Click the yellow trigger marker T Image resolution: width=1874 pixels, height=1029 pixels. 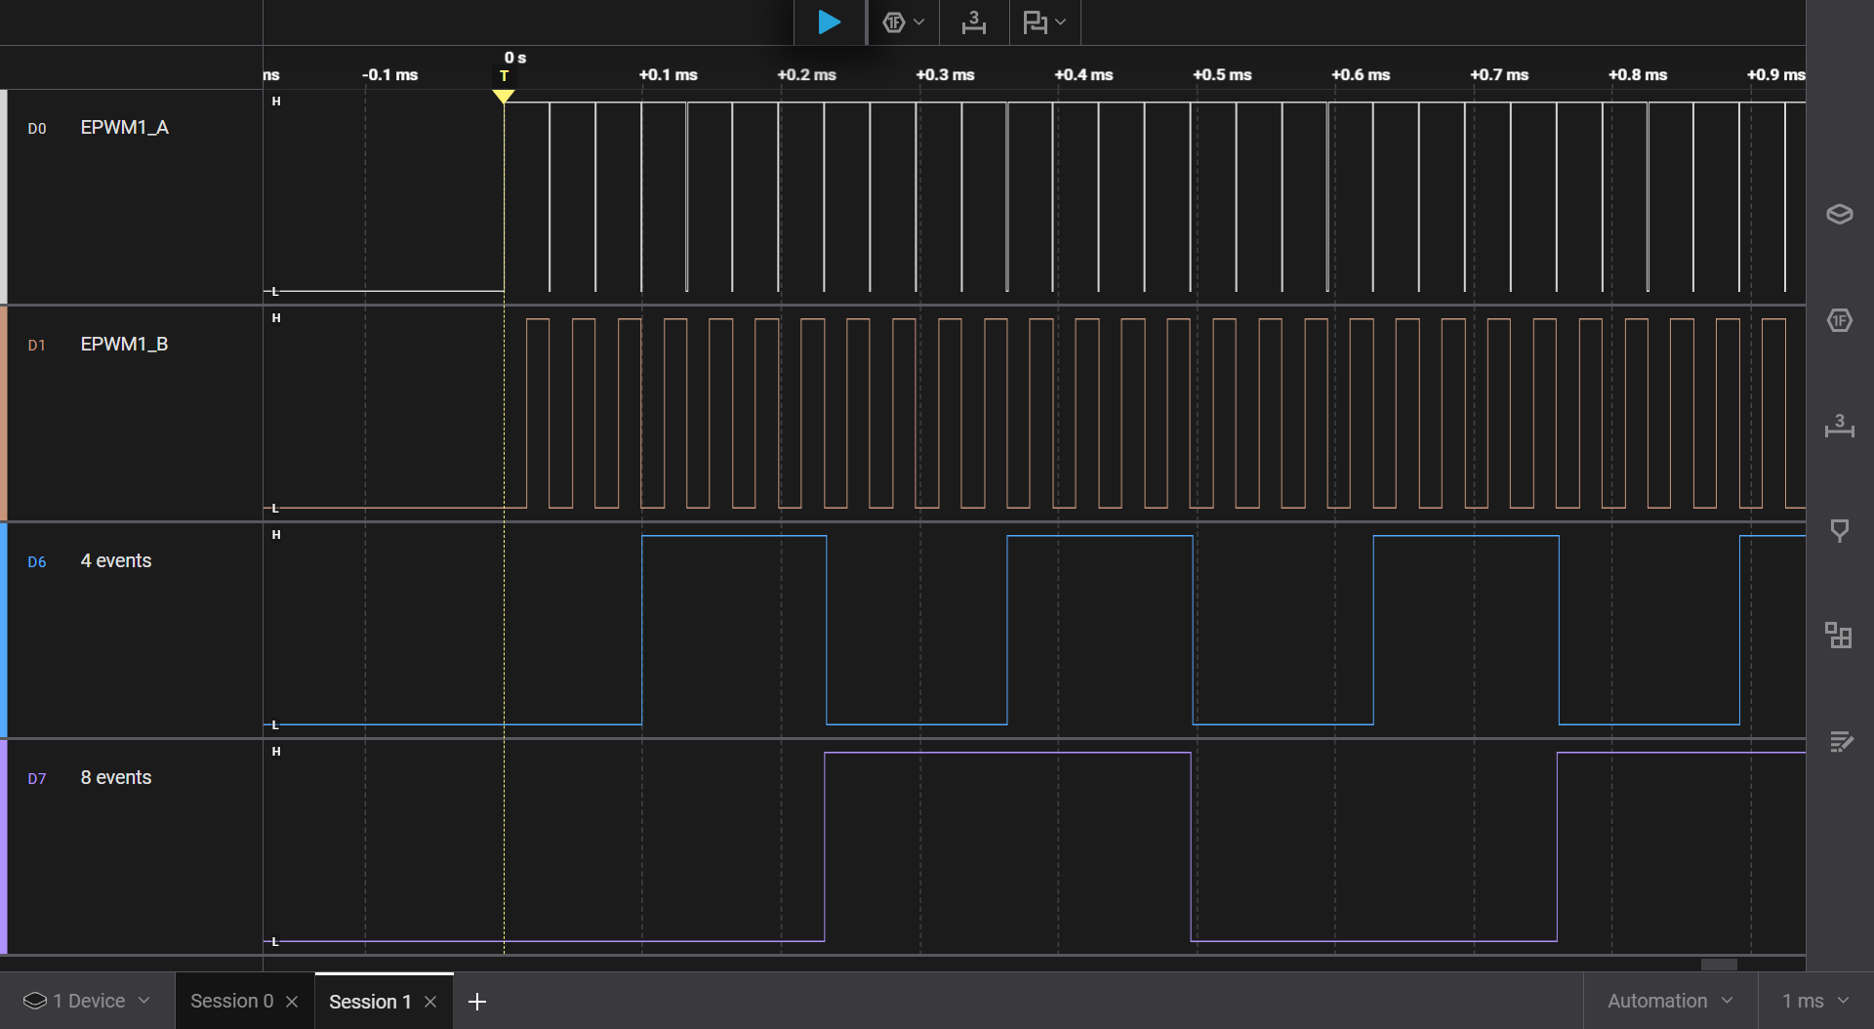[x=504, y=96]
